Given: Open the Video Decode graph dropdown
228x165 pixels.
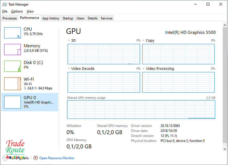Looking at the screenshot, I should click(69, 68).
